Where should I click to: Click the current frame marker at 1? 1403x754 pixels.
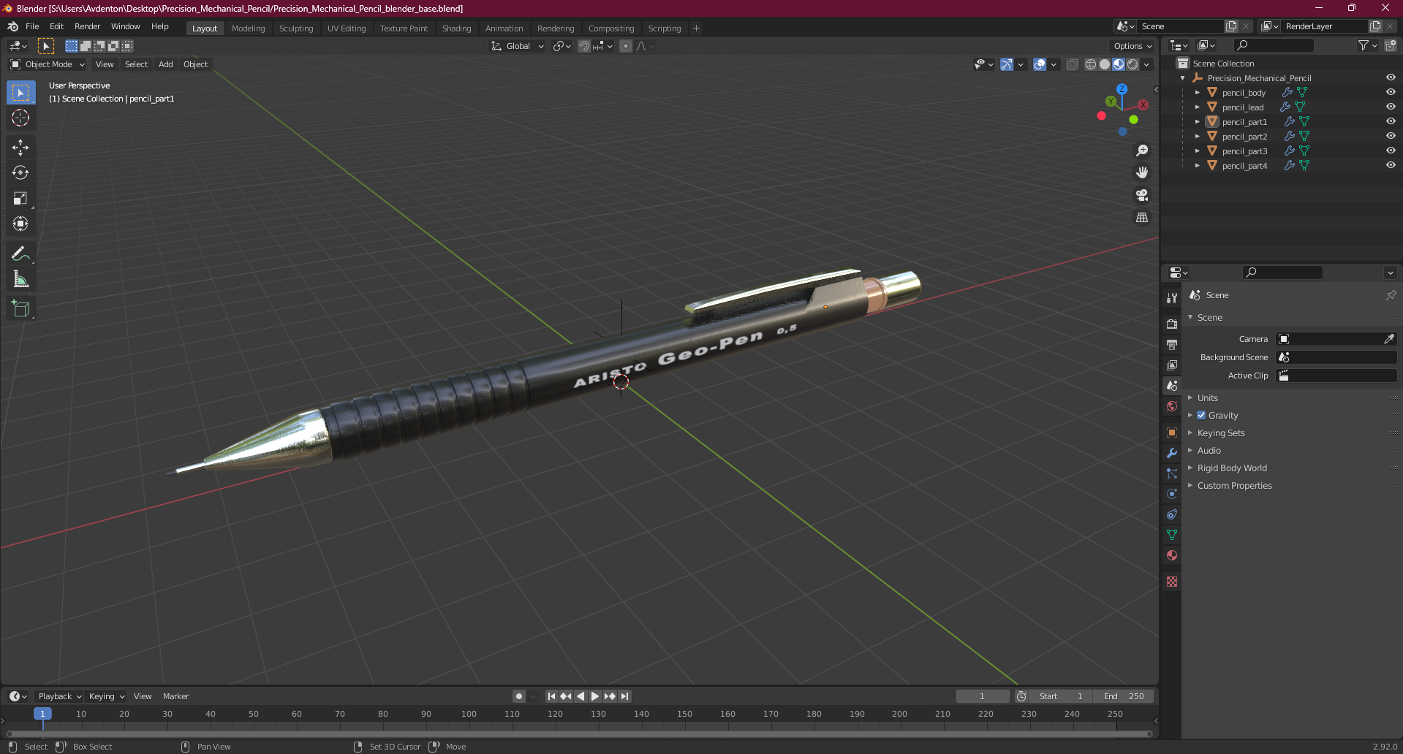click(x=42, y=714)
